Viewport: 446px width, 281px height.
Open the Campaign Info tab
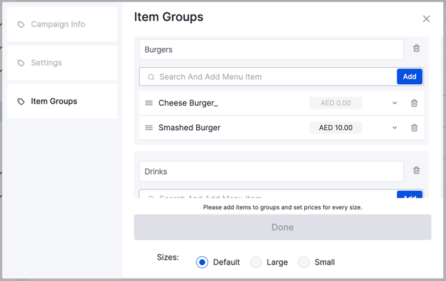(63, 24)
